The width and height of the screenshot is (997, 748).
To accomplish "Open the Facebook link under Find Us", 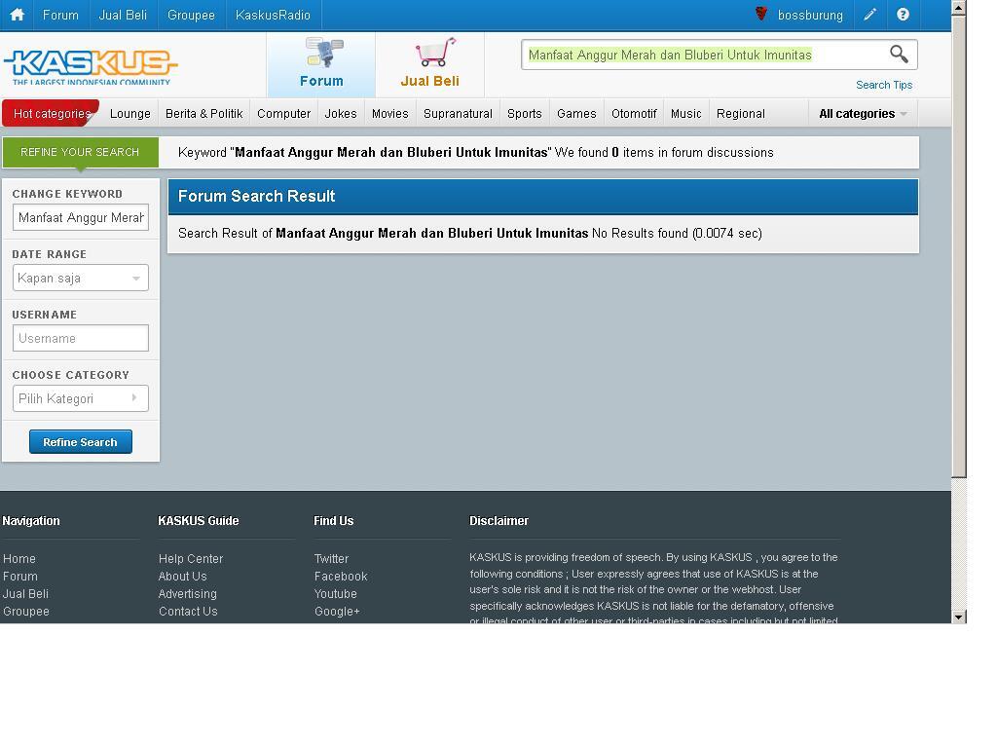I will tap(341, 577).
